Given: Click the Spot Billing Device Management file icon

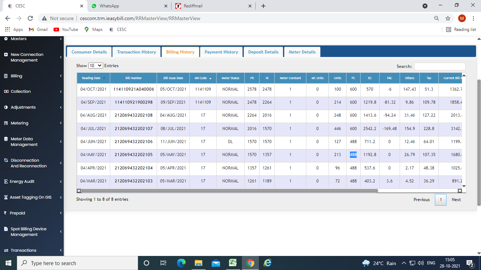Looking at the screenshot, I should 6,229.
